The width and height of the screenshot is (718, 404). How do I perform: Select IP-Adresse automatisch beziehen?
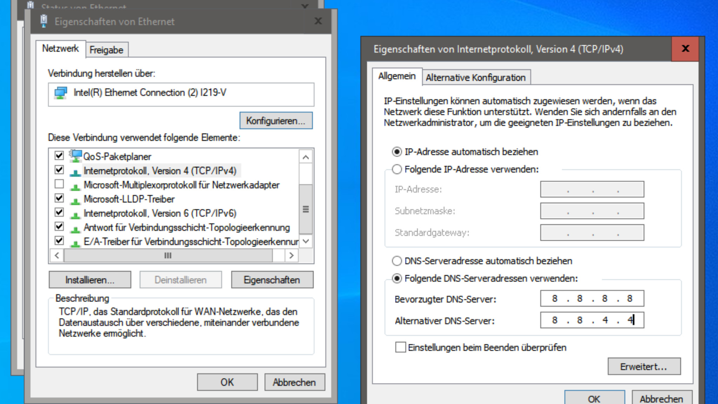[x=397, y=152]
